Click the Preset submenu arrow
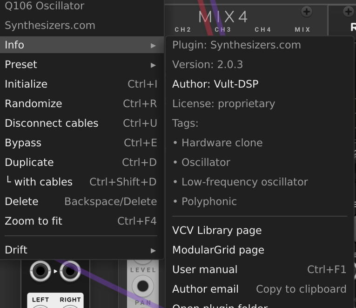This screenshot has height=308, width=356. (153, 65)
